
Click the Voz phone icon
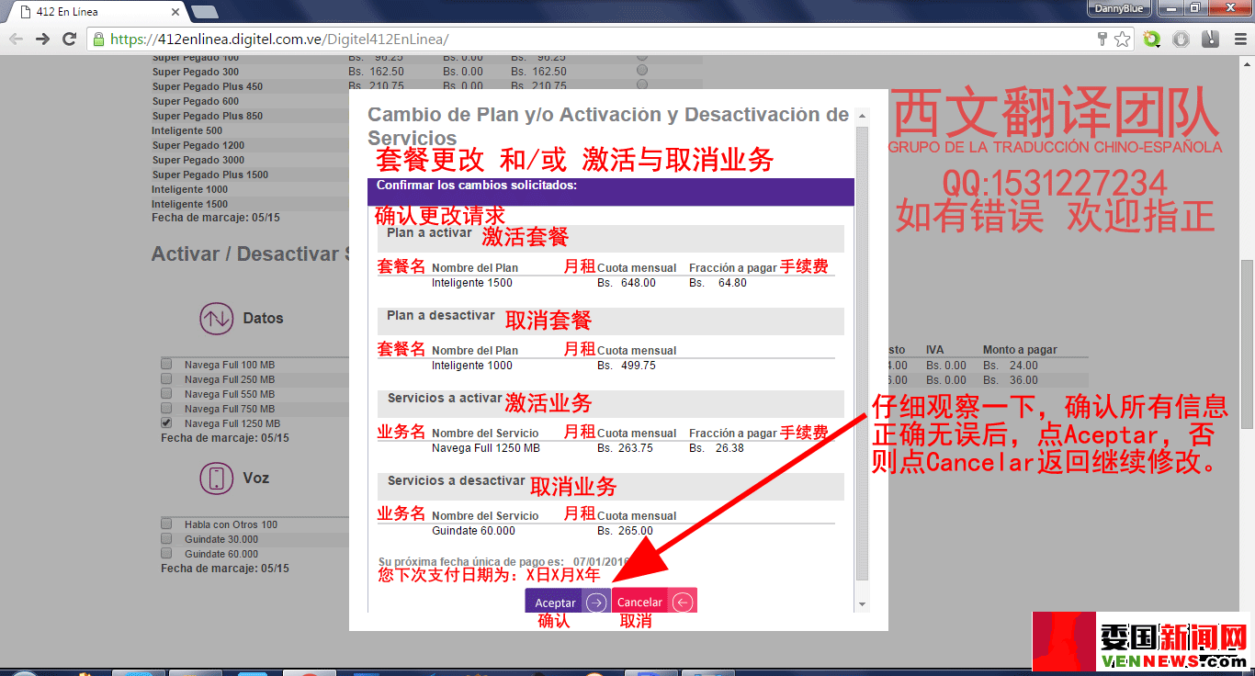[217, 478]
